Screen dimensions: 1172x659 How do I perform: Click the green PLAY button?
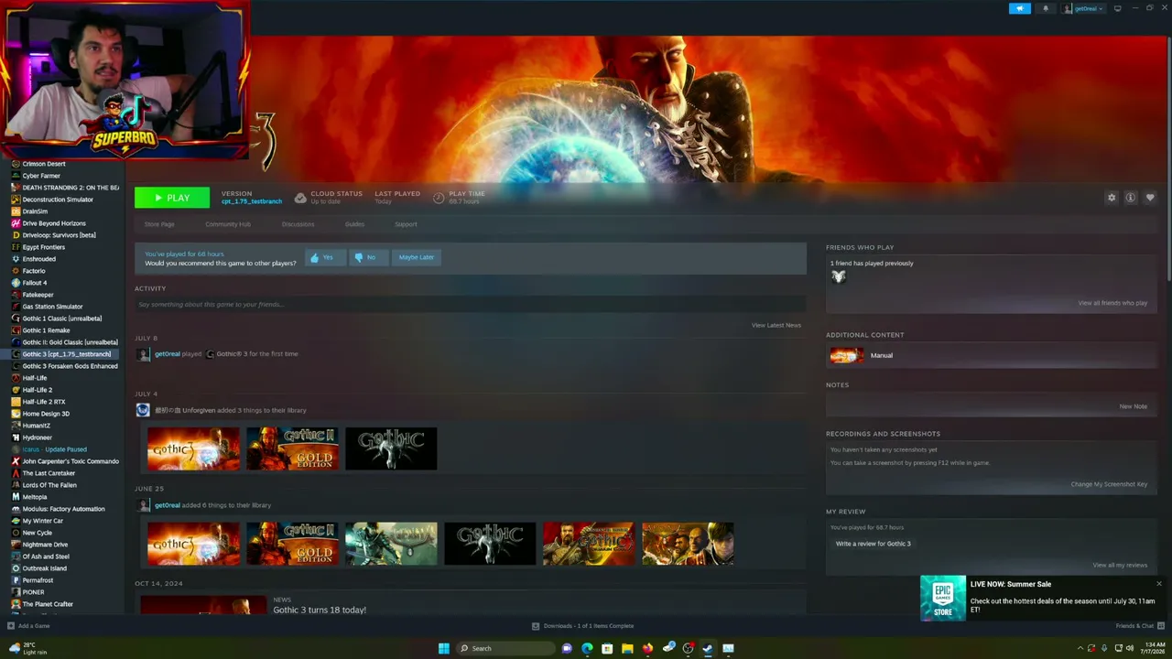(x=172, y=198)
